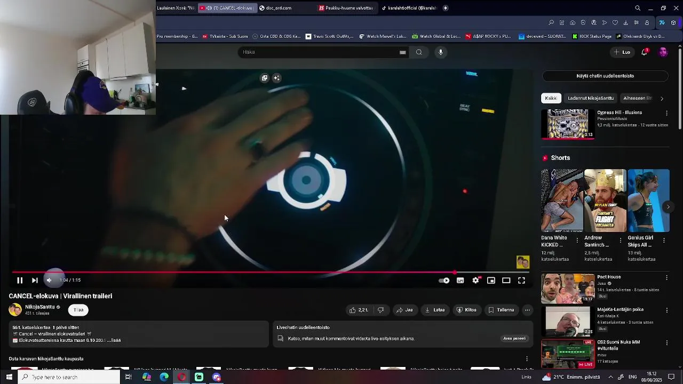This screenshot has height=384, width=683.
Task: Skip to the next video
Action: pyautogui.click(x=35, y=281)
